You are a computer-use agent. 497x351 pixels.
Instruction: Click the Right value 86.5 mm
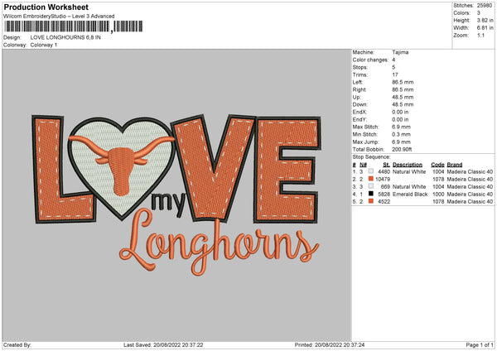(403, 89)
